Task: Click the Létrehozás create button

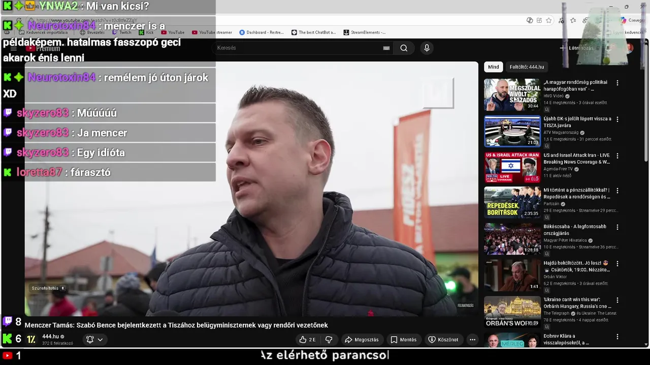Action: click(576, 48)
